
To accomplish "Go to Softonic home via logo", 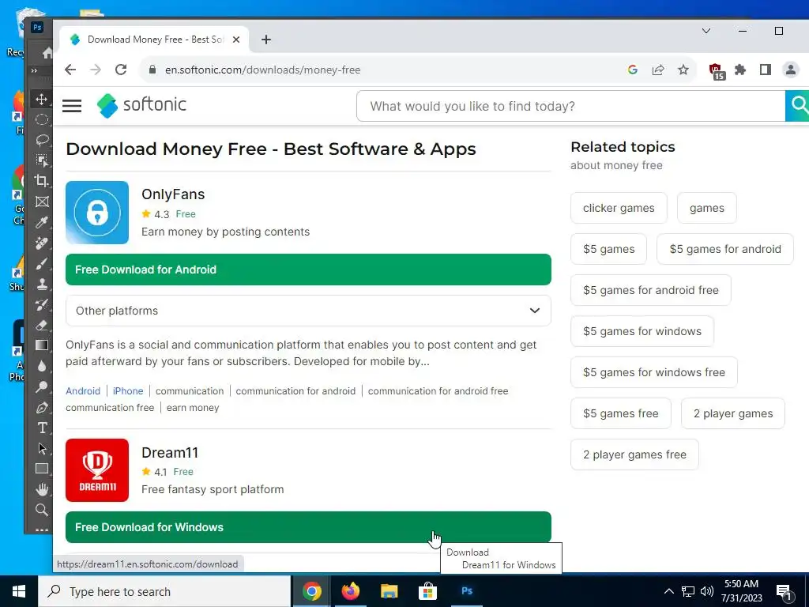I will [x=141, y=105].
